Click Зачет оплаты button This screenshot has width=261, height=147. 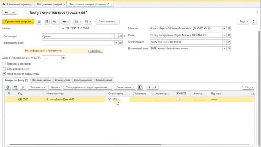point(108,22)
